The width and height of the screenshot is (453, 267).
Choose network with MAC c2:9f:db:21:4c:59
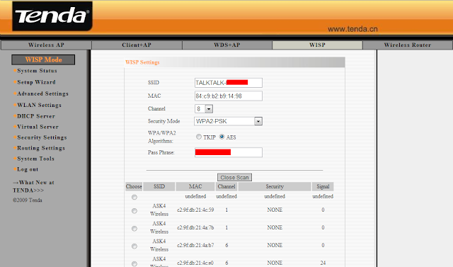pos(134,211)
